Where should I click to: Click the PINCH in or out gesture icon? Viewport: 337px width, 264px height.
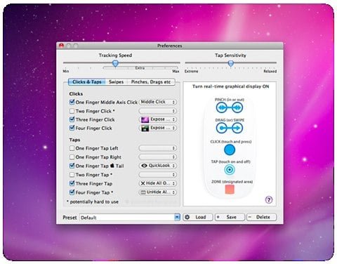coord(230,107)
